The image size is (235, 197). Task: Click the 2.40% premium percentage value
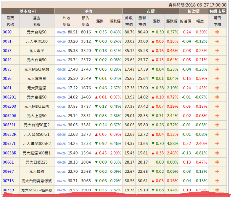pyautogui.click(x=201, y=144)
